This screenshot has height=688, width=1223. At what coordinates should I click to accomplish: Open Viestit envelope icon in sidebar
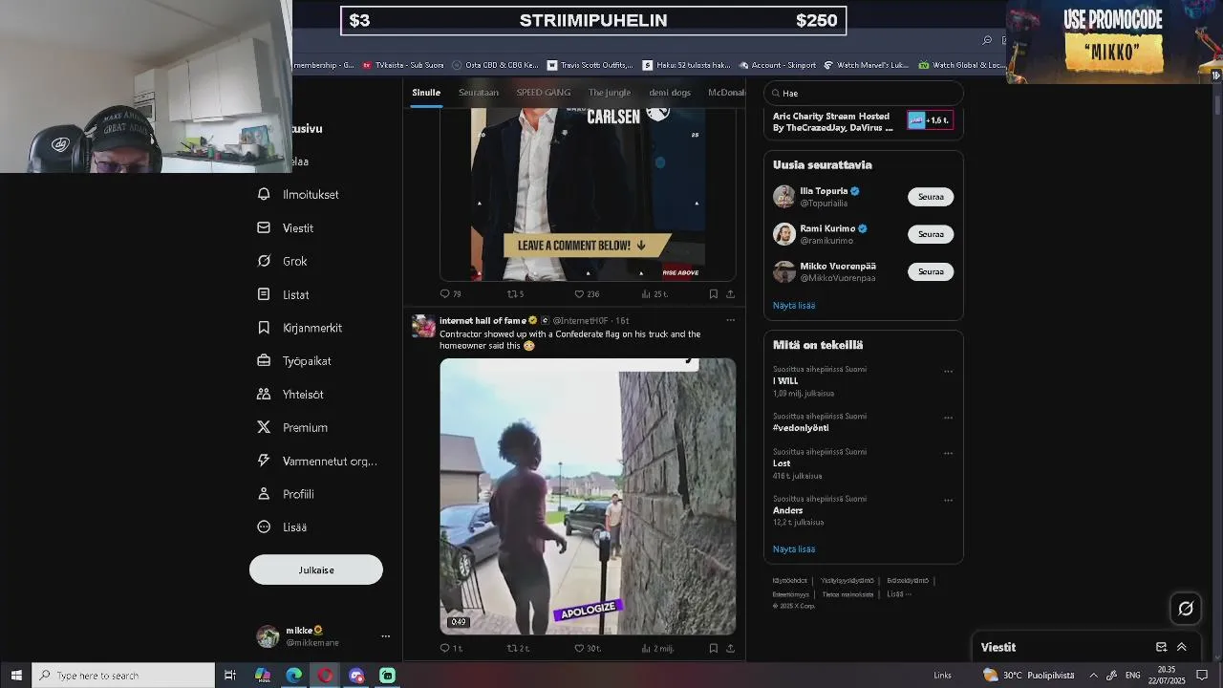point(264,227)
